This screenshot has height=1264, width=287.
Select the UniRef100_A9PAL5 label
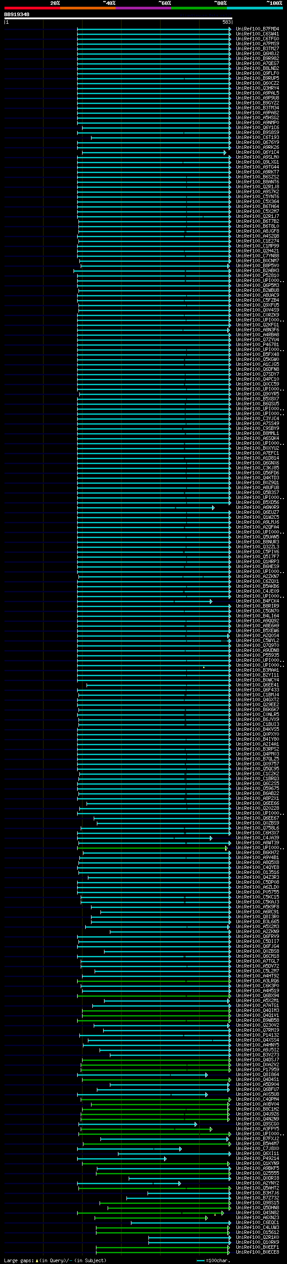[257, 93]
